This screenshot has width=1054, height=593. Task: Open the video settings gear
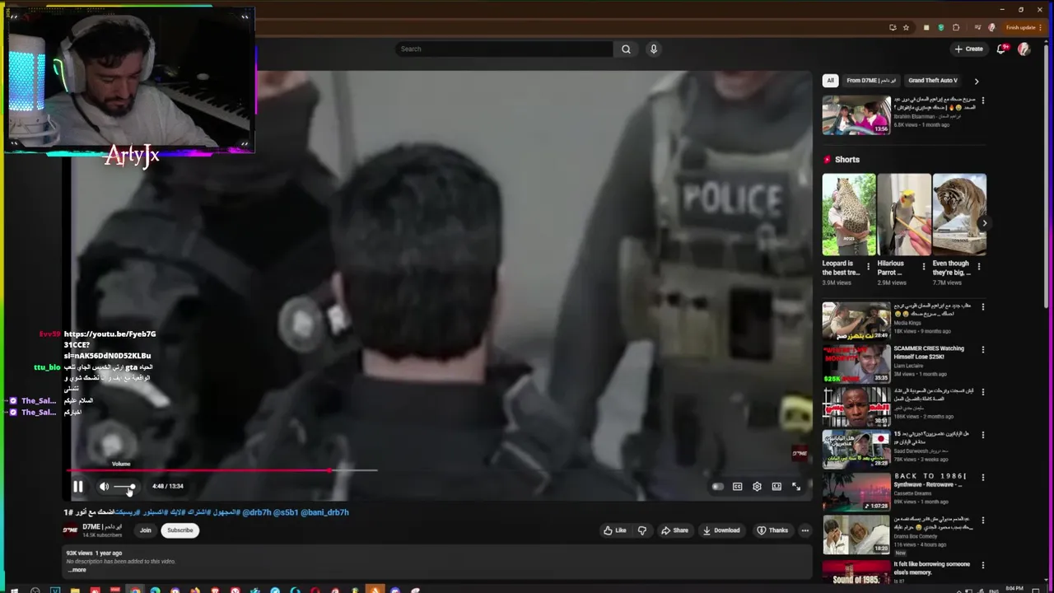point(757,487)
